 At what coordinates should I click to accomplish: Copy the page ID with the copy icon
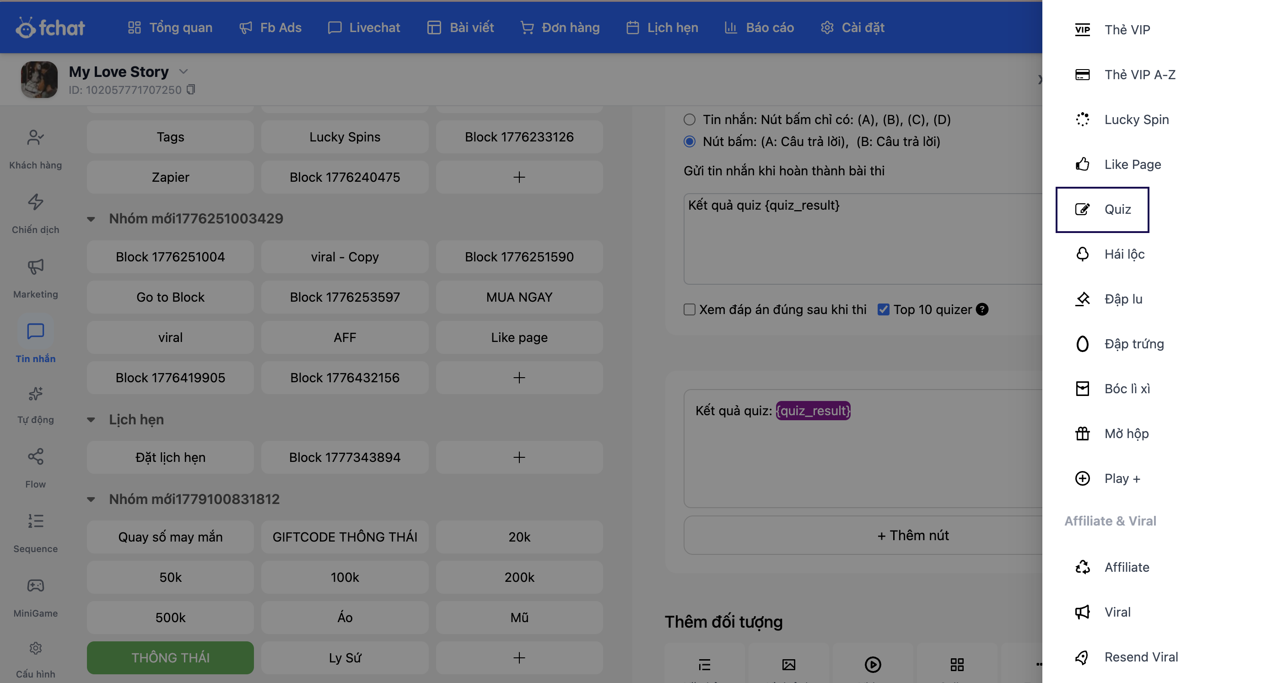click(191, 90)
